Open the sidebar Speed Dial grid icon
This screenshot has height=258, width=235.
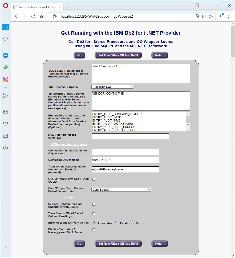[6, 112]
